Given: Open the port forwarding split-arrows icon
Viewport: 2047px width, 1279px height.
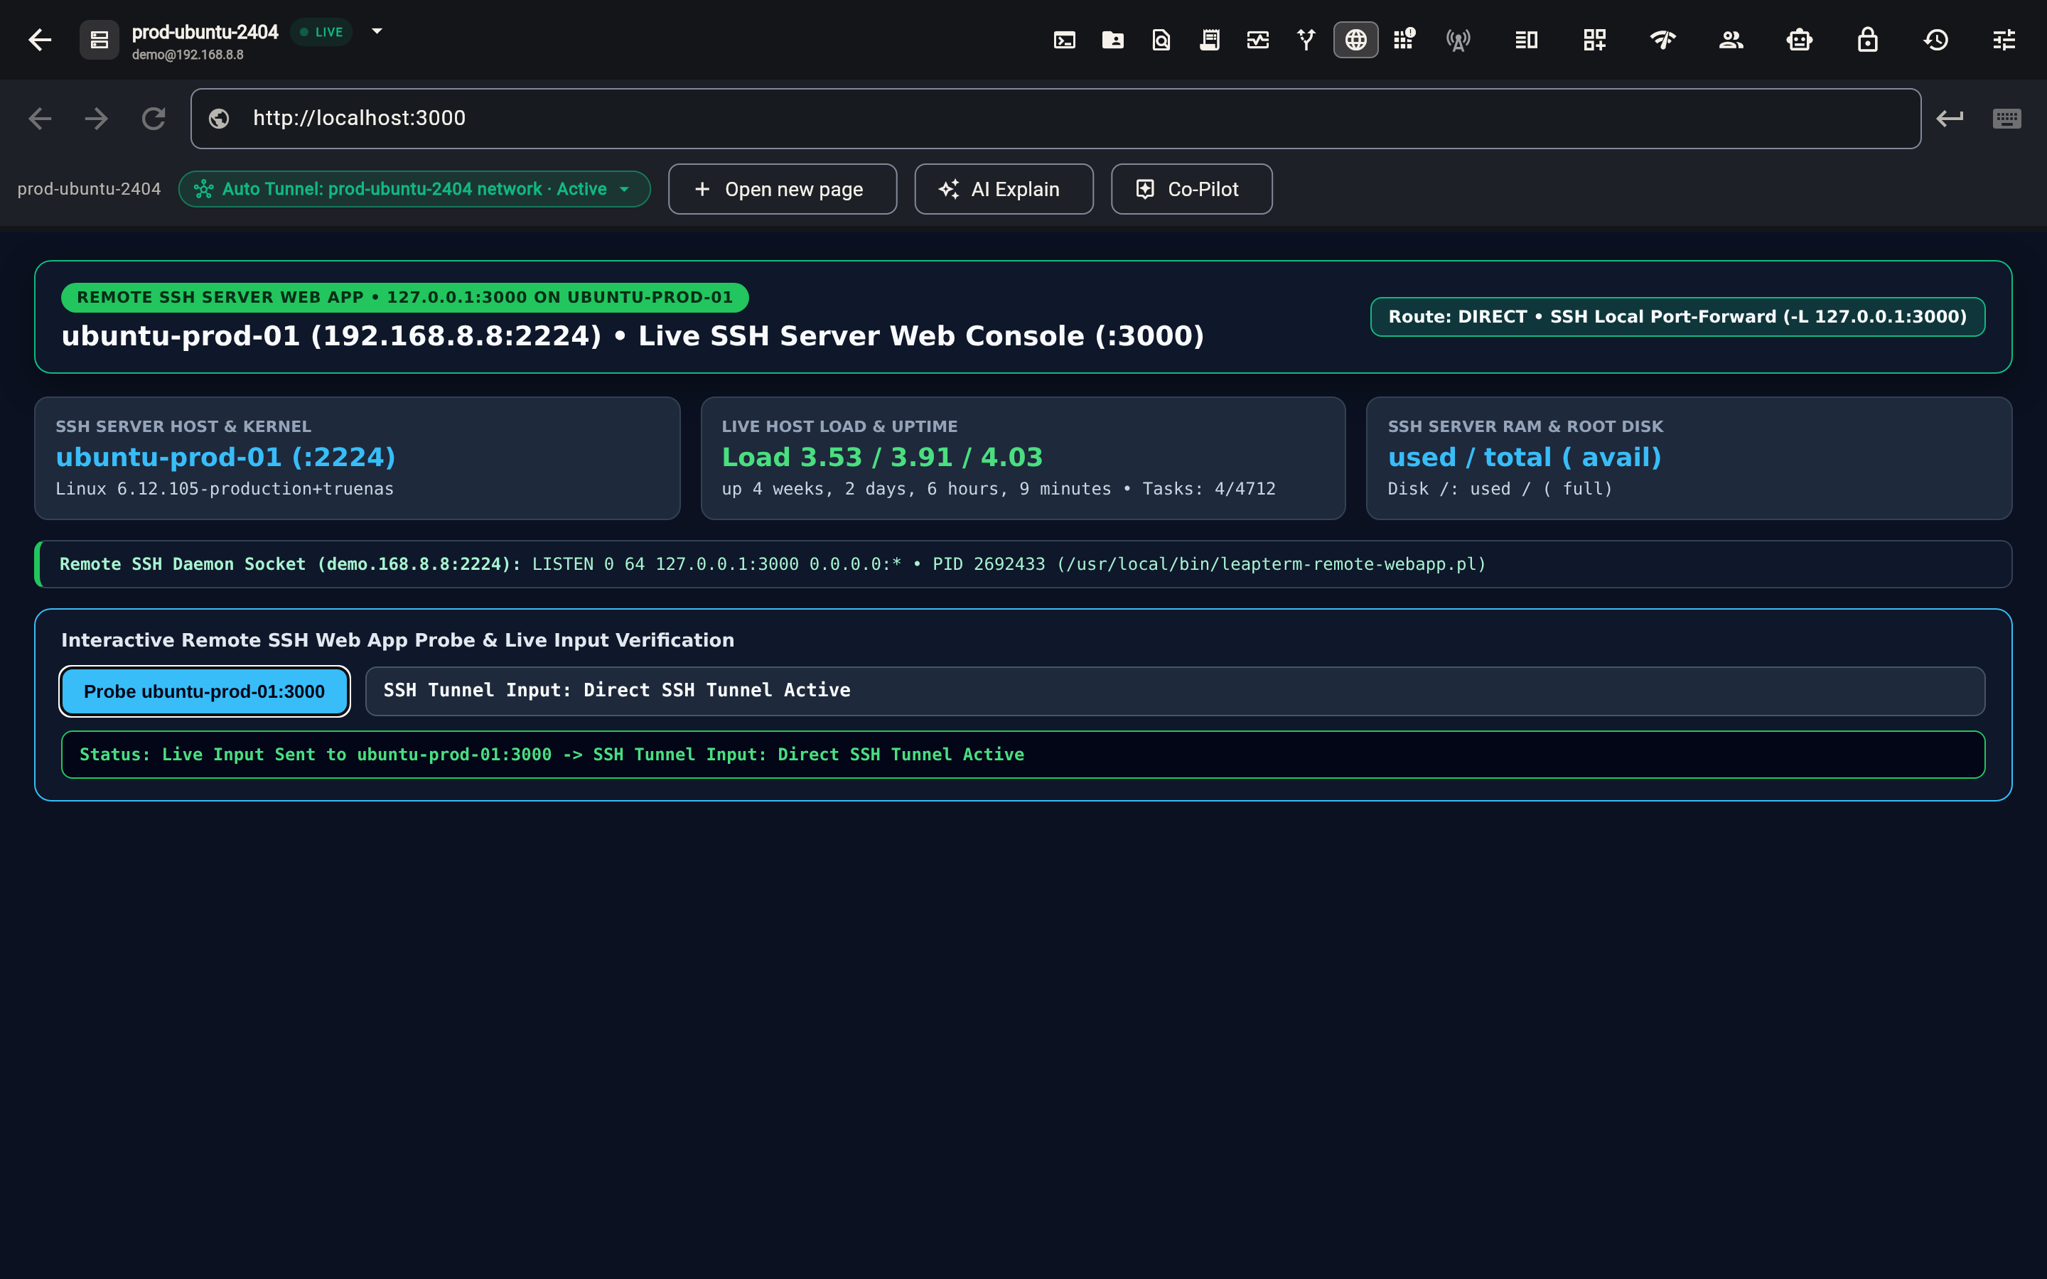Looking at the screenshot, I should coord(1306,40).
